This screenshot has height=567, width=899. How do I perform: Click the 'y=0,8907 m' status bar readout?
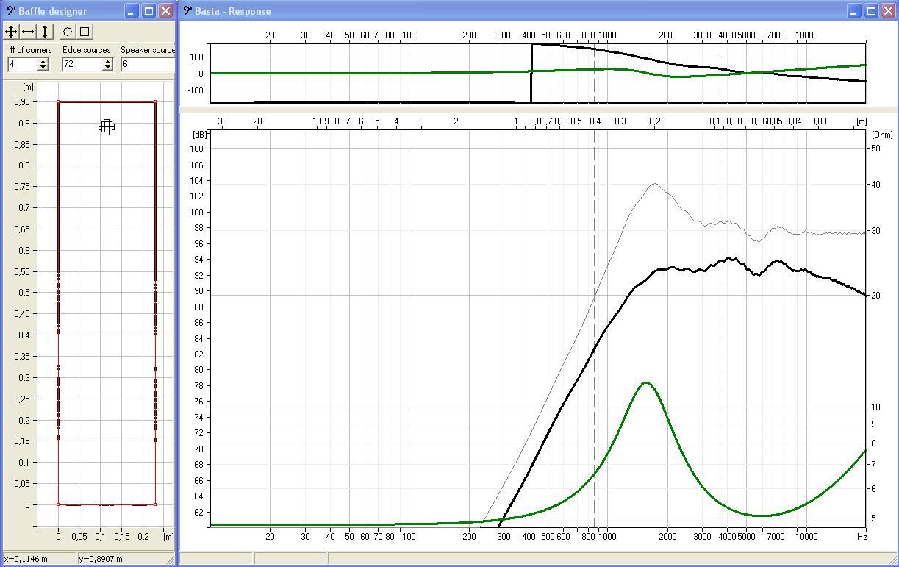100,559
